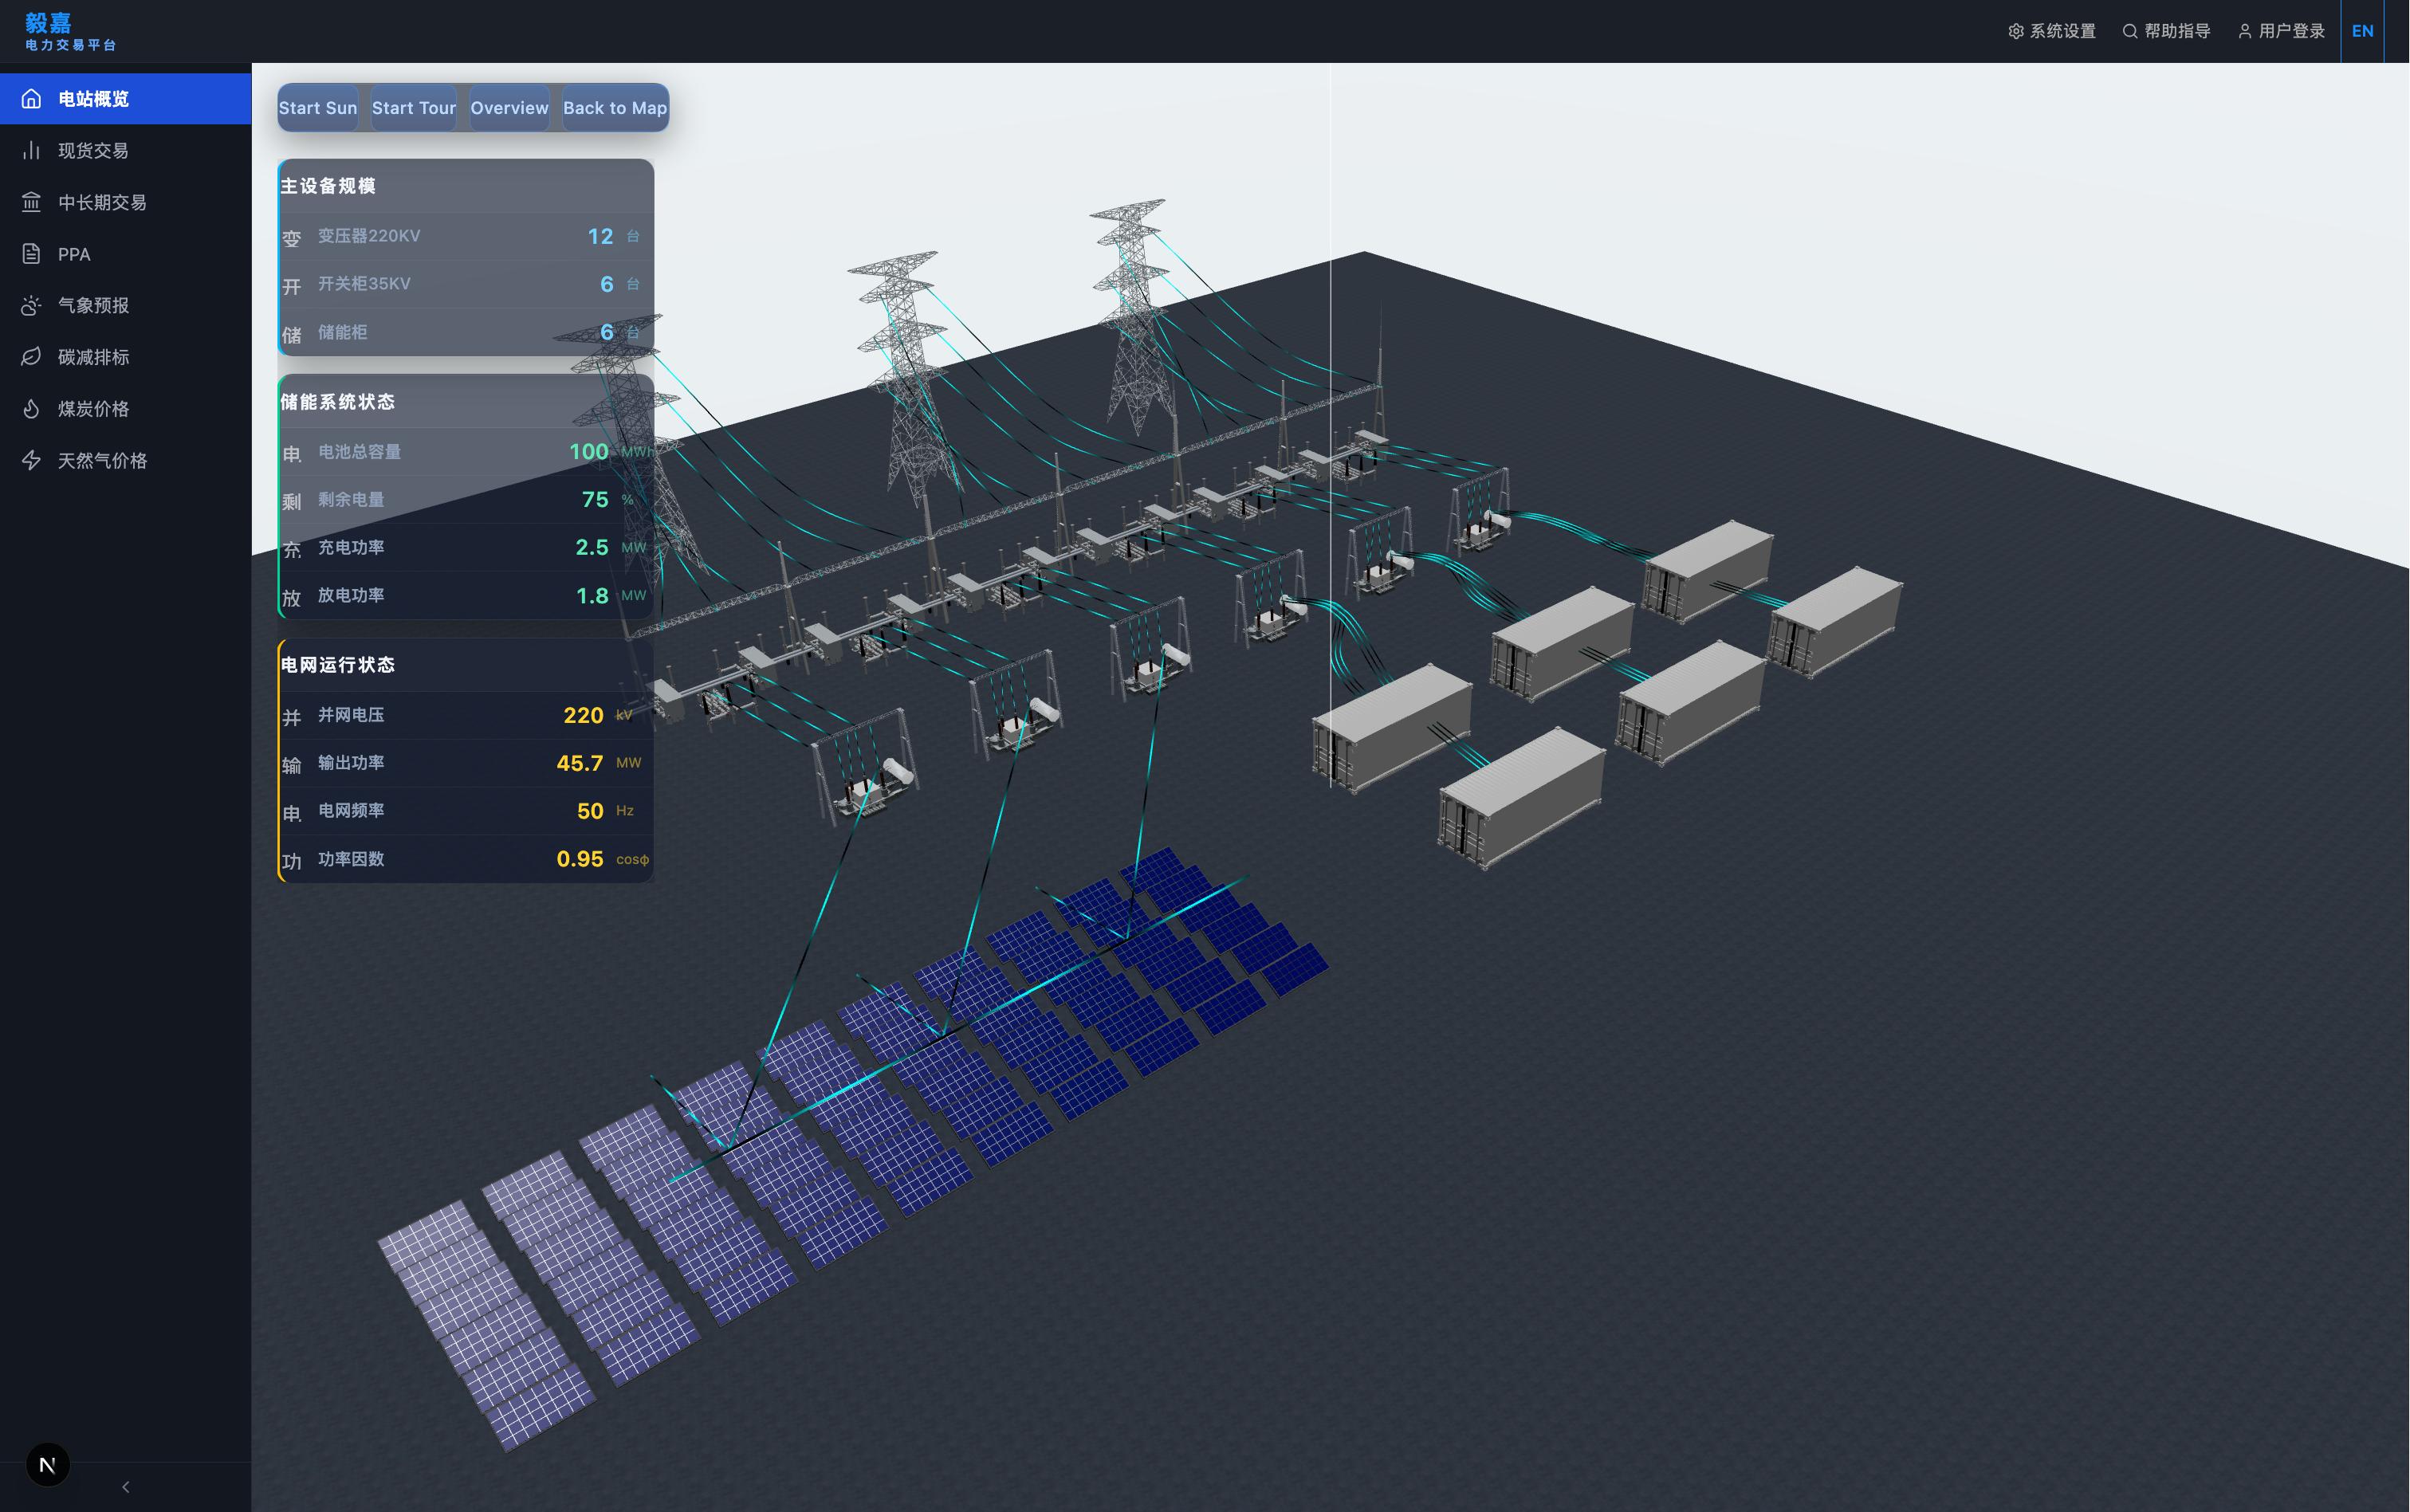The width and height of the screenshot is (2410, 1512).
Task: Click the 功率因数 0.95 row
Action: [x=466, y=859]
